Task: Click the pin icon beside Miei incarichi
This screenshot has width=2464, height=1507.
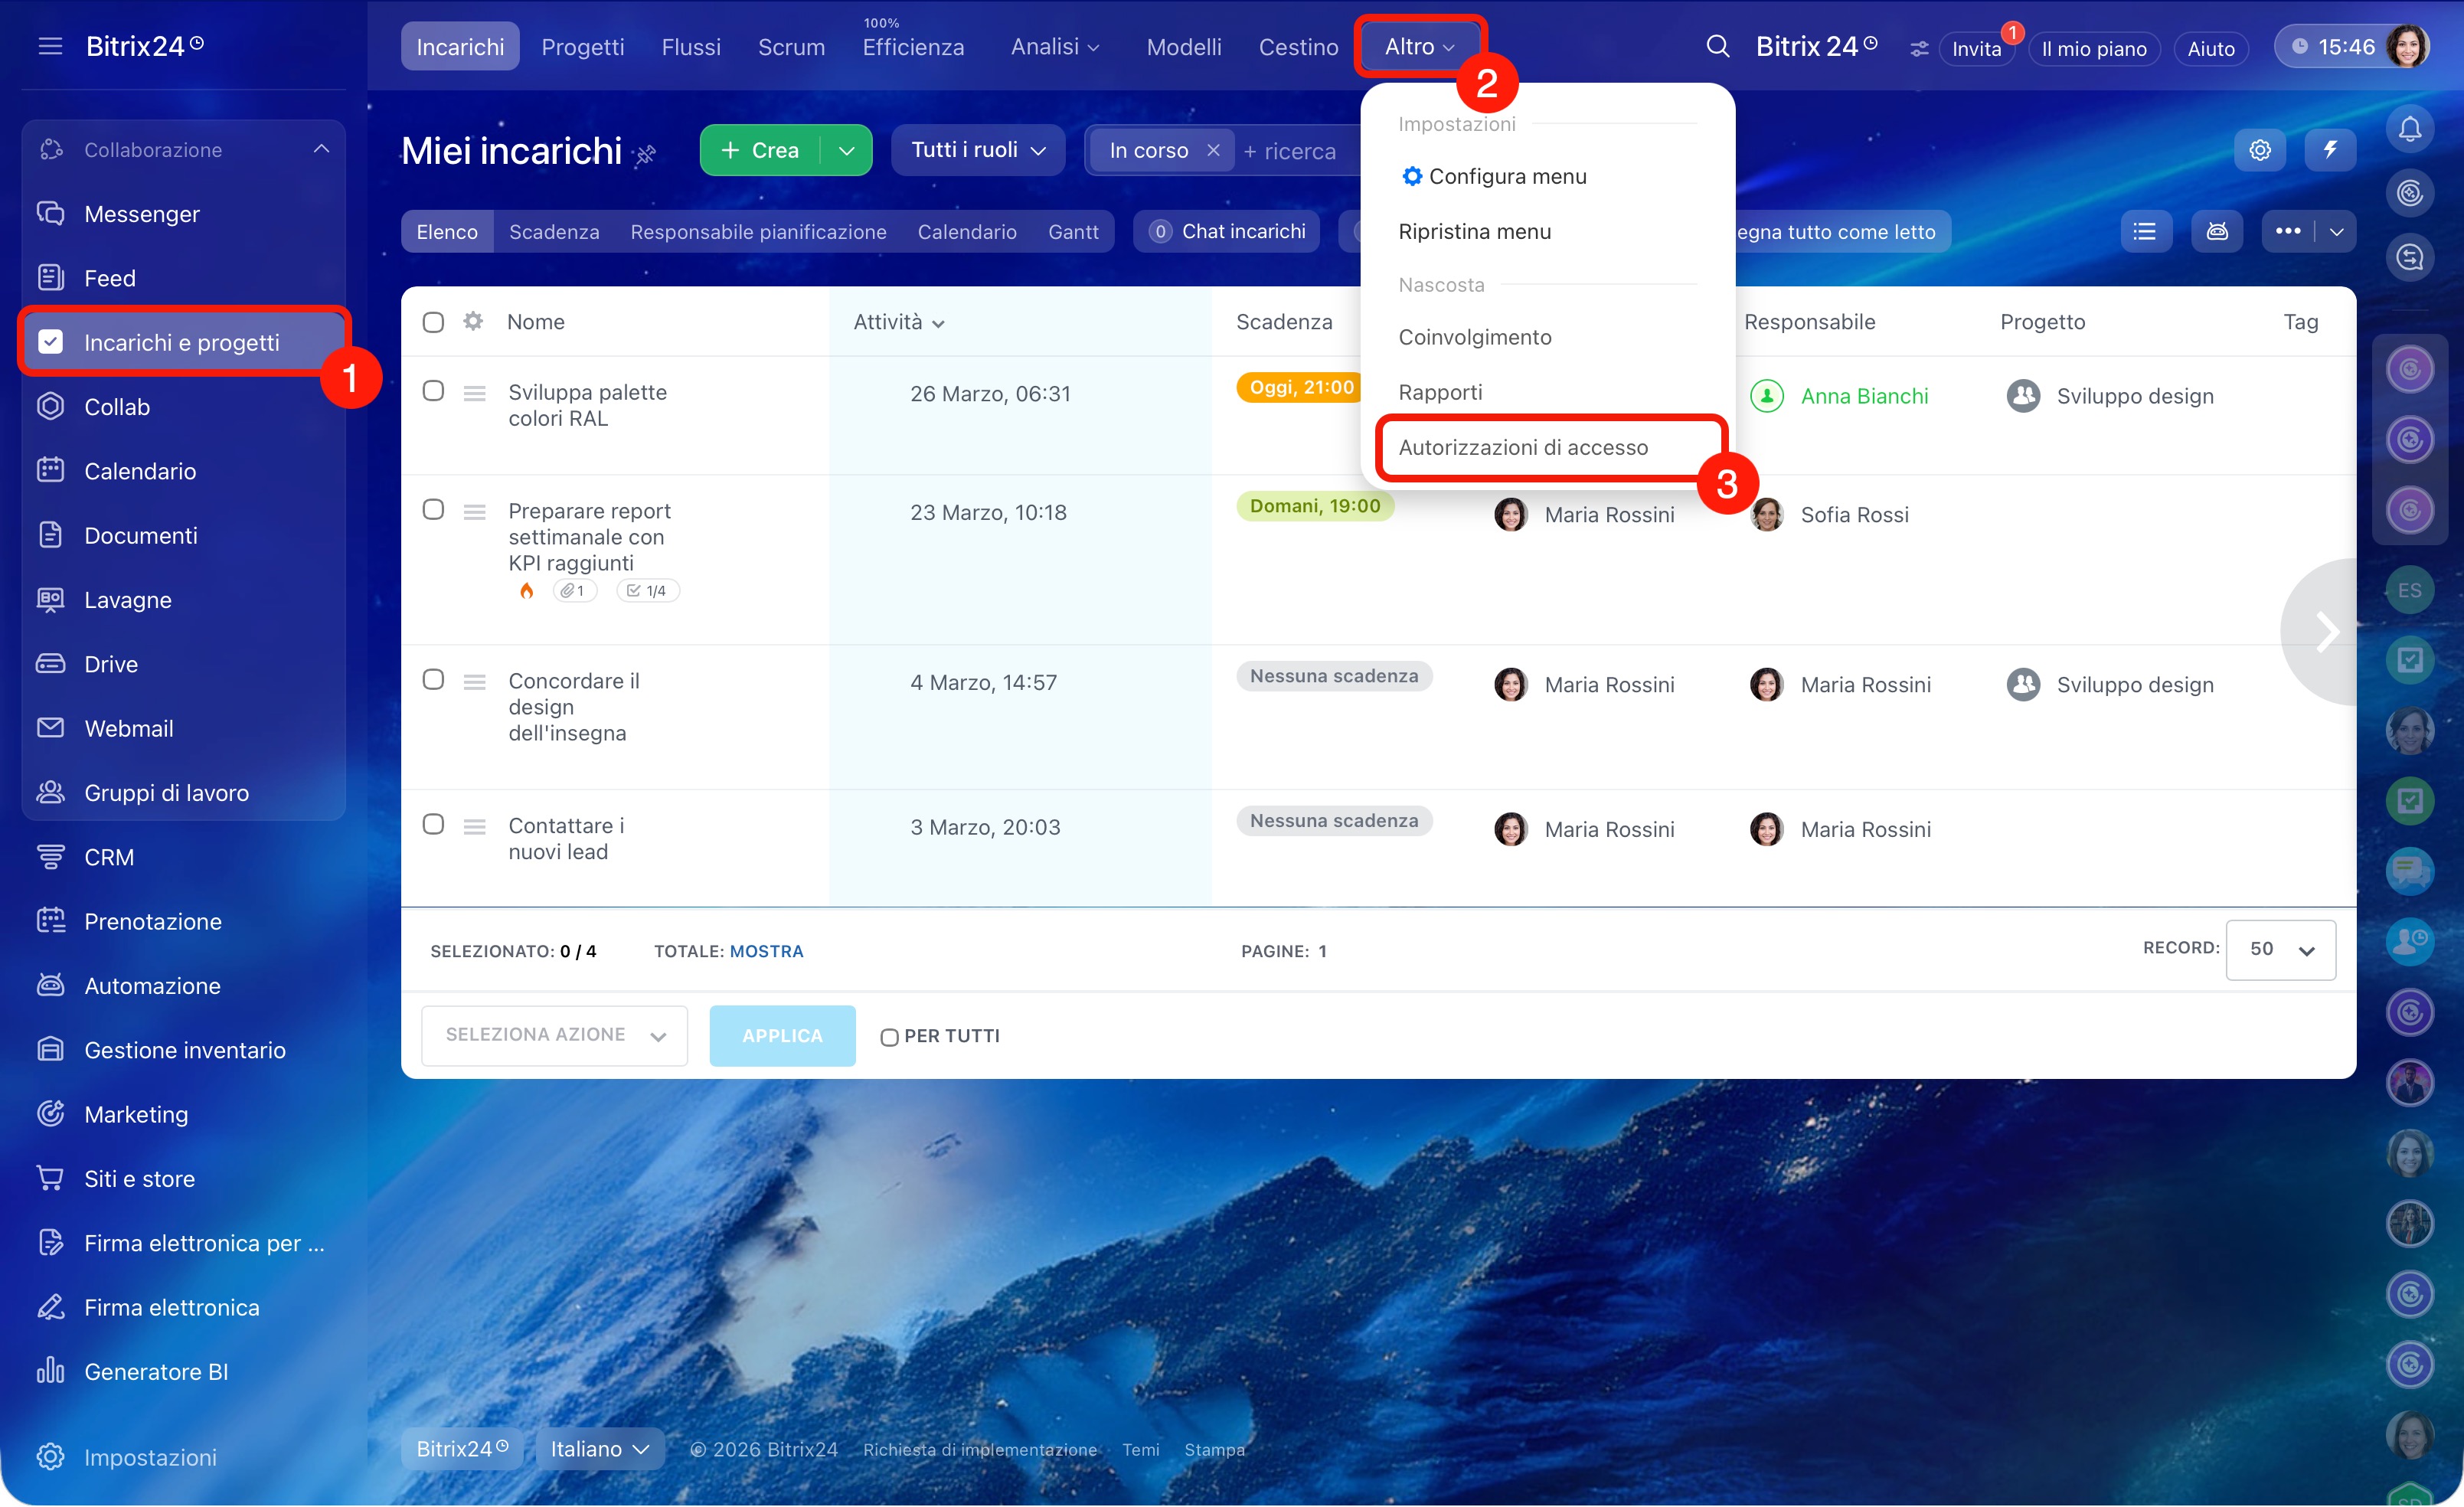Action: click(x=646, y=154)
